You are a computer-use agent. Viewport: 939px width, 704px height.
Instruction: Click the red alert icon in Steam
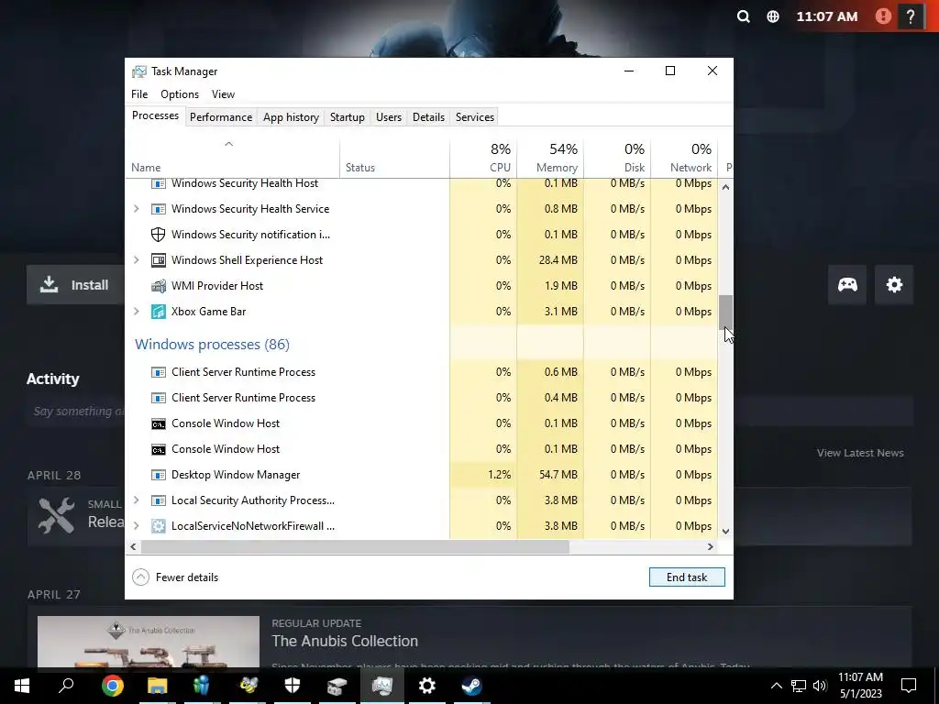[883, 16]
